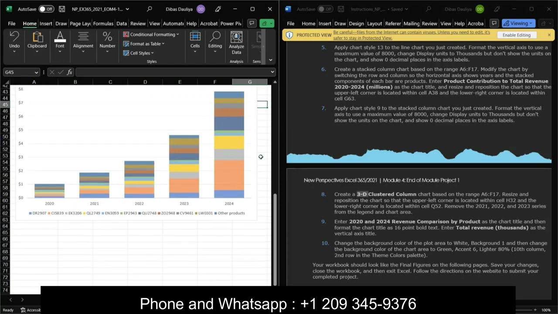
Task: Click Enable Editing button in Word
Action: pos(517,35)
